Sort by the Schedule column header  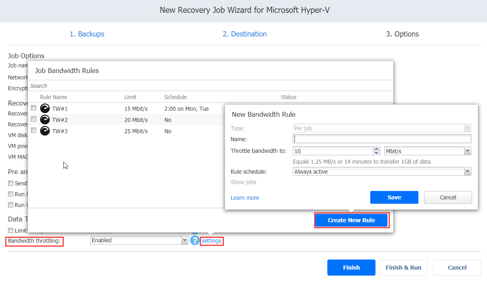tap(176, 97)
